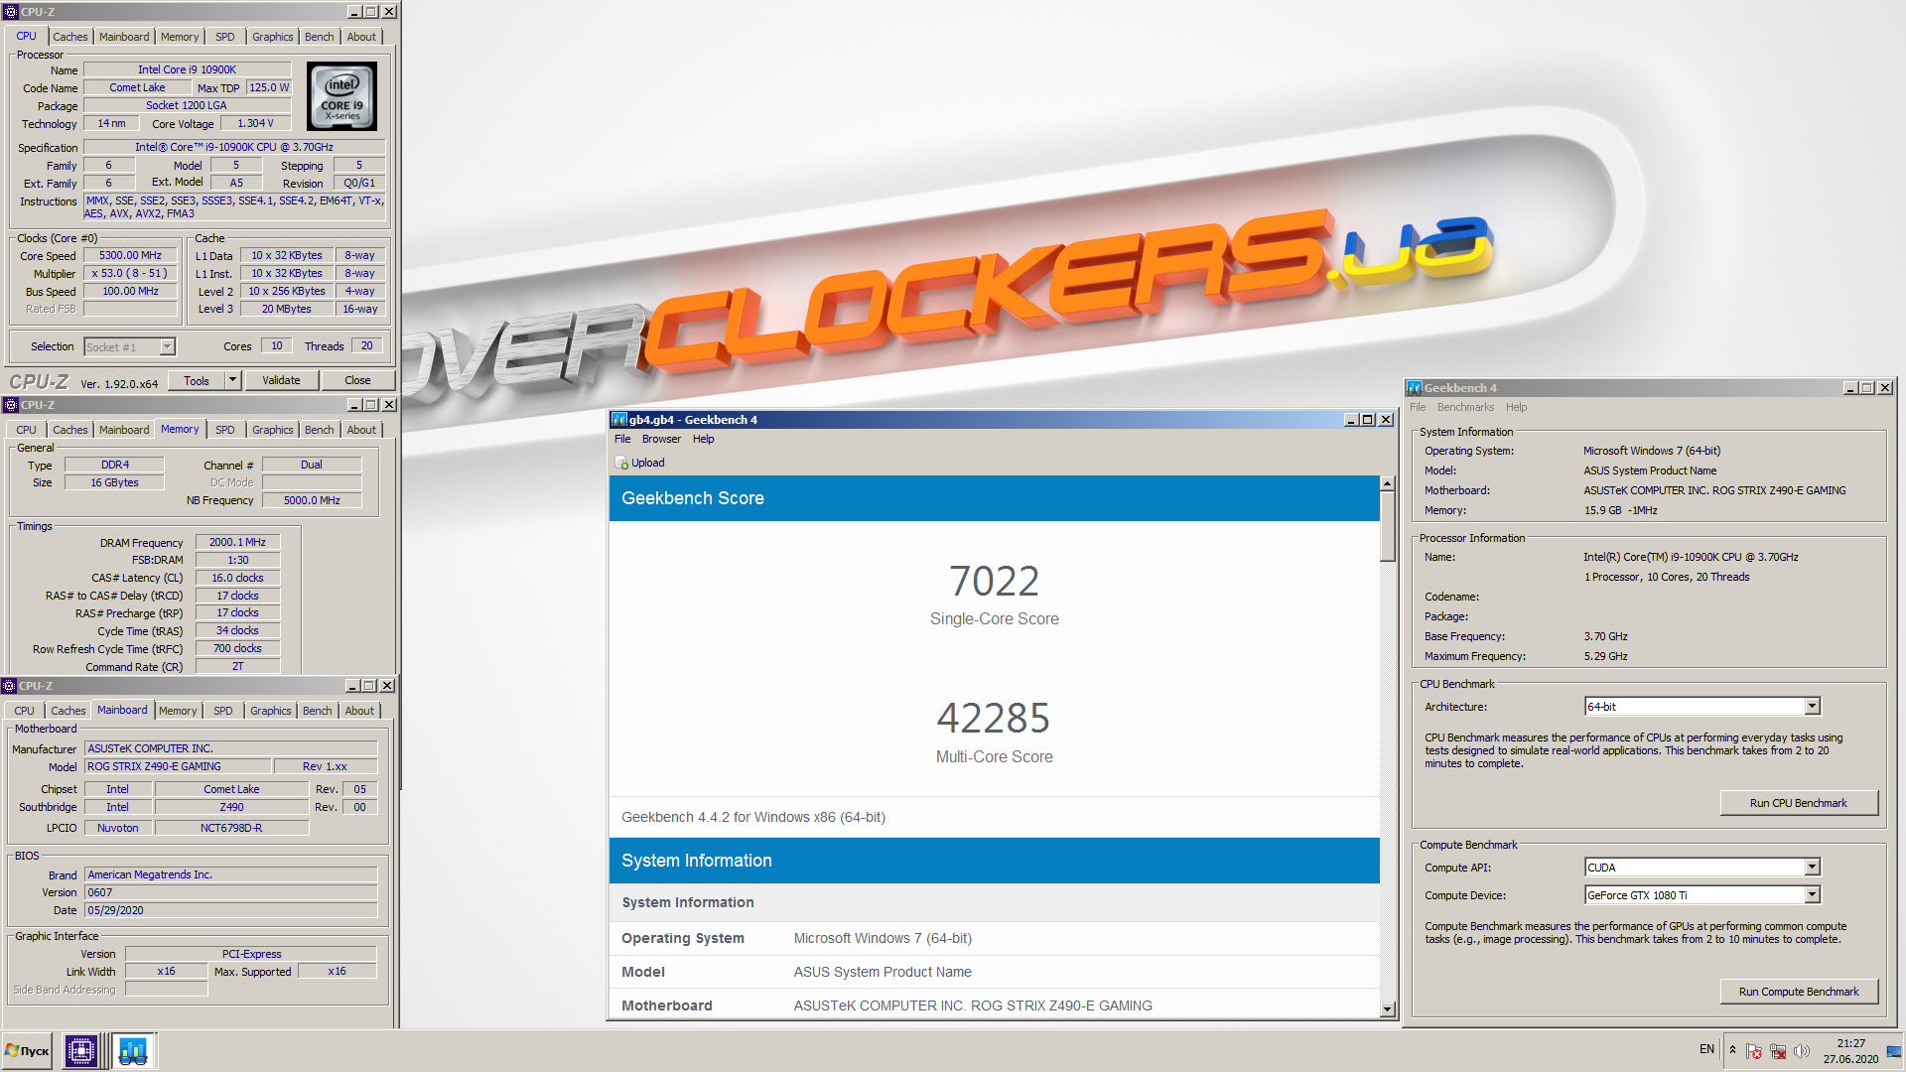The width and height of the screenshot is (1906, 1072).
Task: Click the NB Frequency 5000.0 MHz value
Action: [x=312, y=500]
